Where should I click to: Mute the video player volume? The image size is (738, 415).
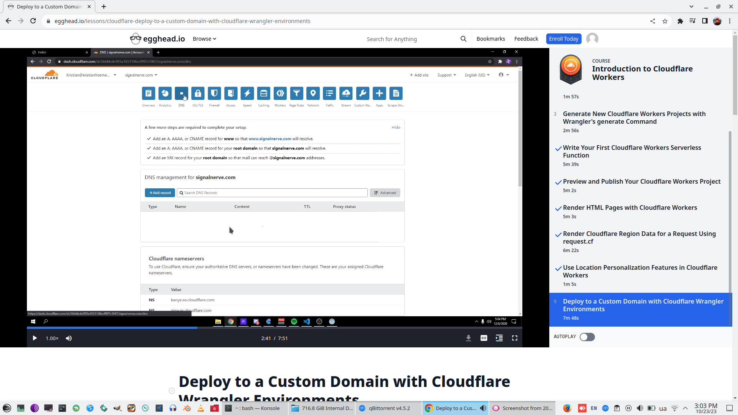point(69,338)
